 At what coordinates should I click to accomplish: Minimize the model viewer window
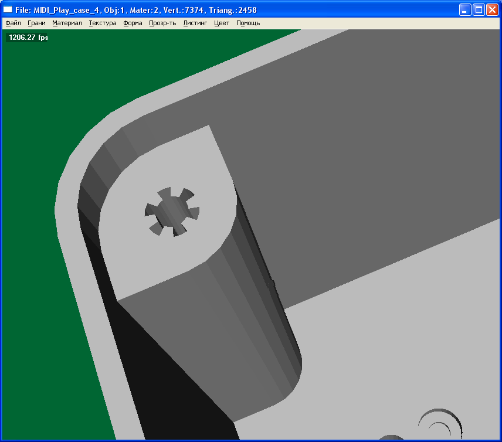pos(465,10)
